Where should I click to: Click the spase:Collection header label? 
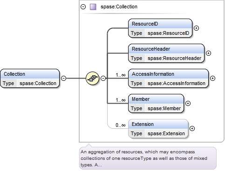coord(119,7)
